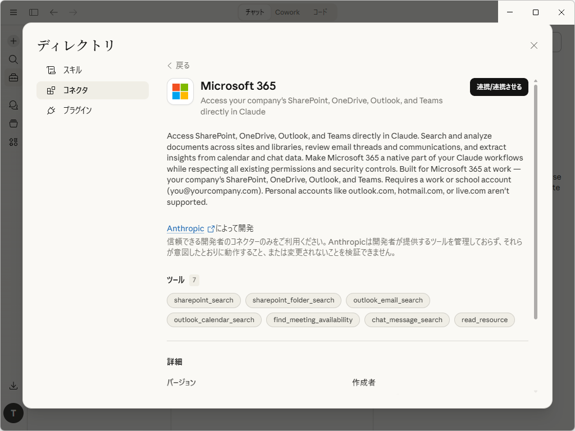Open Projects via the briefcase icon
The width and height of the screenshot is (575, 431).
tap(13, 77)
